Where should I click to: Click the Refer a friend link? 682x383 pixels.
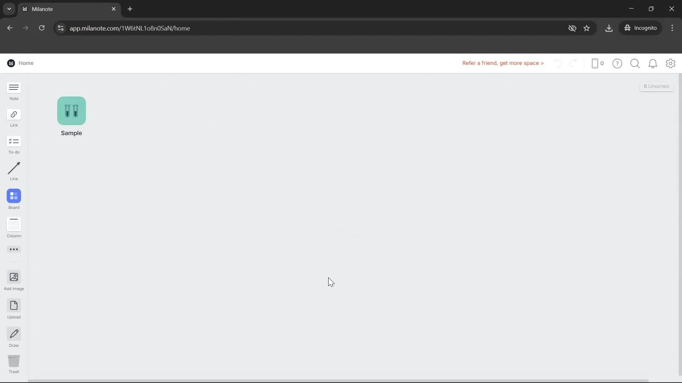pyautogui.click(x=503, y=63)
